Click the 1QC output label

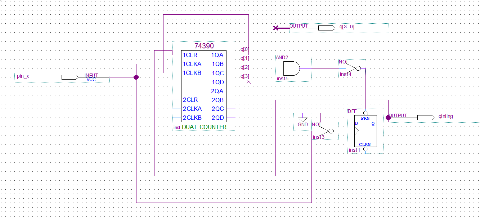(217, 73)
